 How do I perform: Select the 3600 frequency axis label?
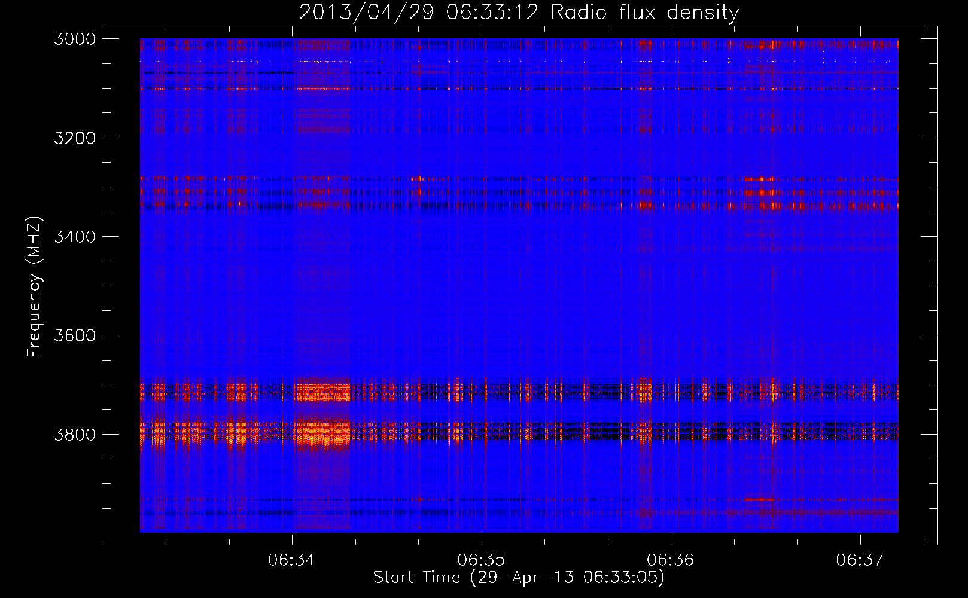pos(75,335)
